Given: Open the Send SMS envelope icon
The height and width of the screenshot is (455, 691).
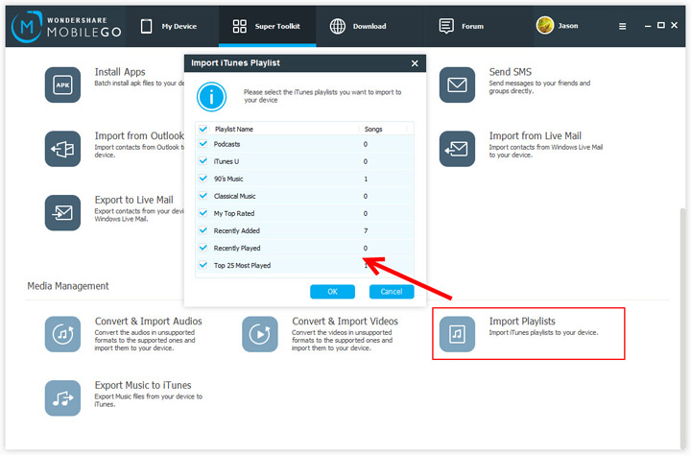Looking at the screenshot, I should tap(457, 84).
